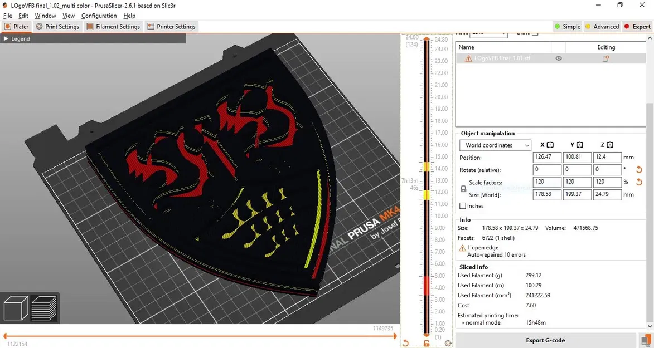The height and width of the screenshot is (348, 654).
Task: Hide the LOgoVFB final_1.01.stl object
Action: pyautogui.click(x=559, y=58)
